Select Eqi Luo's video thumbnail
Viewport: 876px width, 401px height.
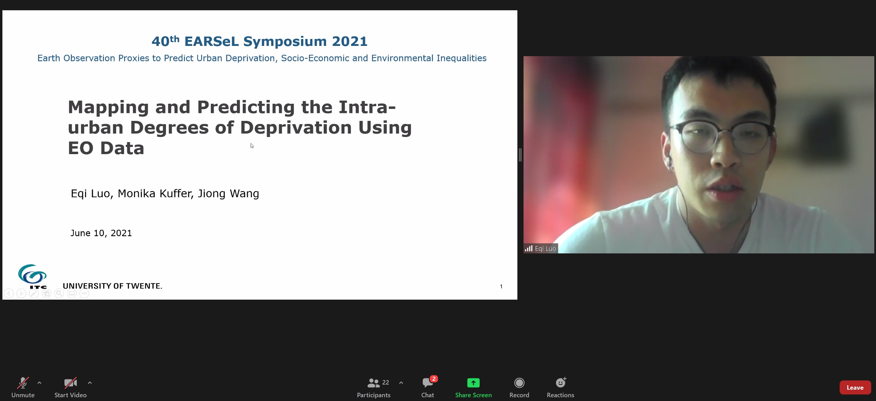pos(699,155)
